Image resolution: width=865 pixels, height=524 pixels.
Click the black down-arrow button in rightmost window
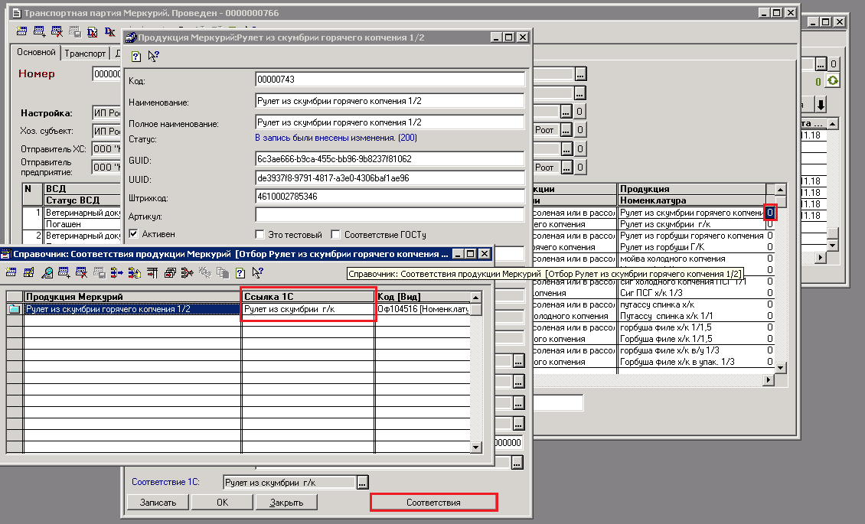[x=821, y=105]
